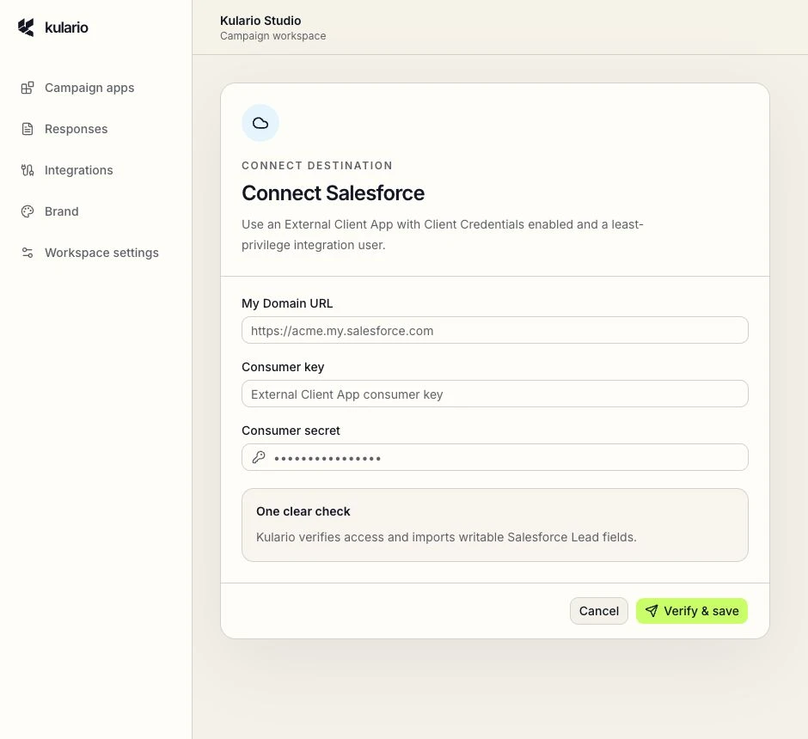Click the Consumer key label
808x739 pixels.
(x=283, y=367)
